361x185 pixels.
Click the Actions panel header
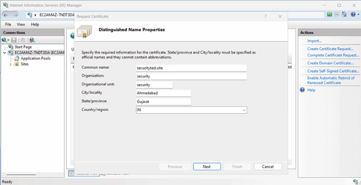pyautogui.click(x=329, y=33)
